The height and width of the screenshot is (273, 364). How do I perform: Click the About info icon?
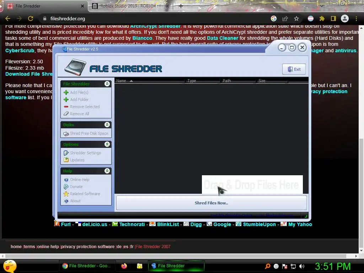(x=66, y=201)
